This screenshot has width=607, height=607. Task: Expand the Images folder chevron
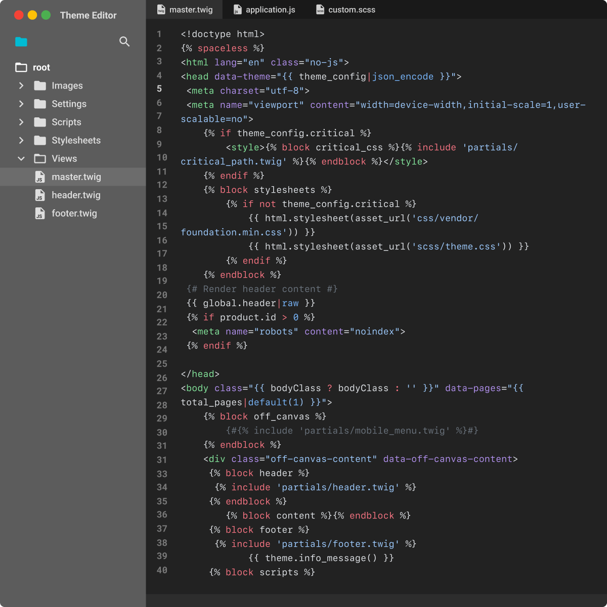tap(21, 85)
